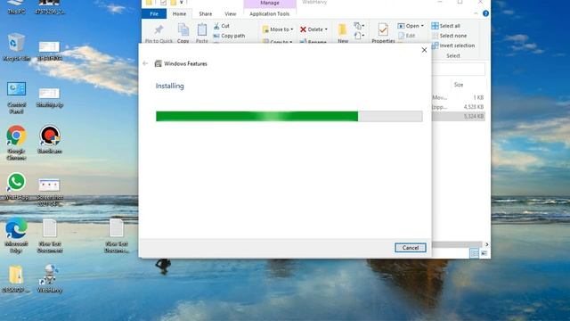Switch Explorer to large icons view
Image resolution: width=570 pixels, height=321 pixels.
484,253
